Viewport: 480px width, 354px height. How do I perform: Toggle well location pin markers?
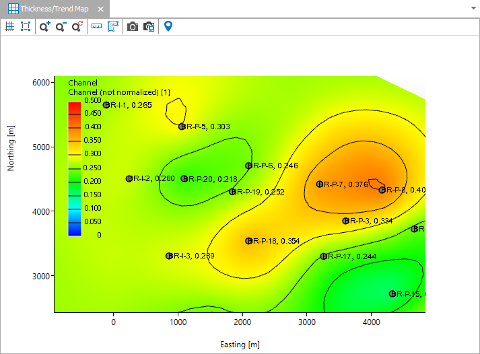click(168, 26)
